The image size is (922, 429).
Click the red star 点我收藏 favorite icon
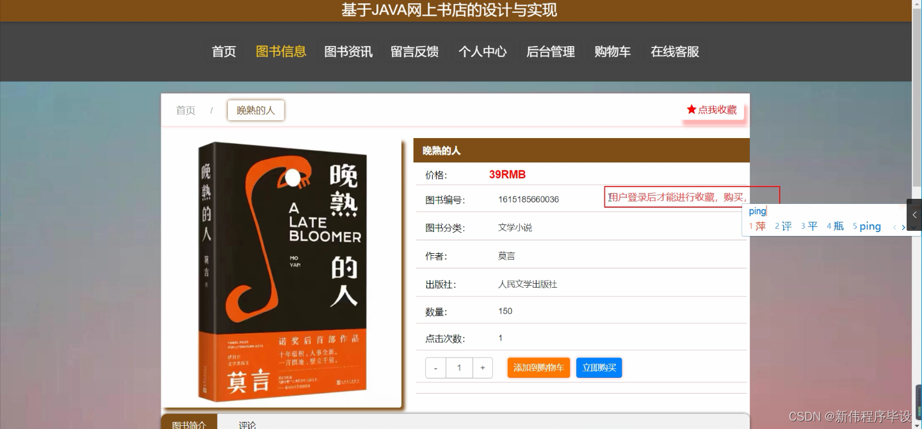pyautogui.click(x=690, y=109)
